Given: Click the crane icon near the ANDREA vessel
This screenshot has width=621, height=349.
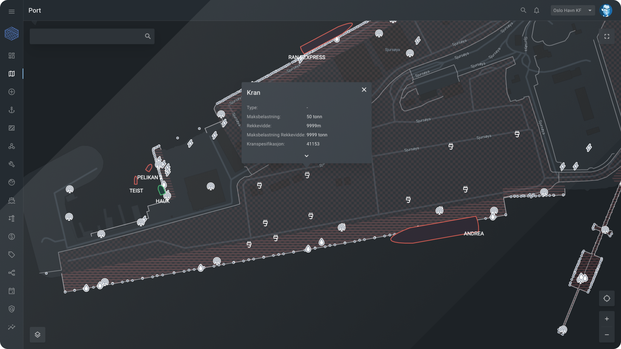Looking at the screenshot, I should (439, 211).
